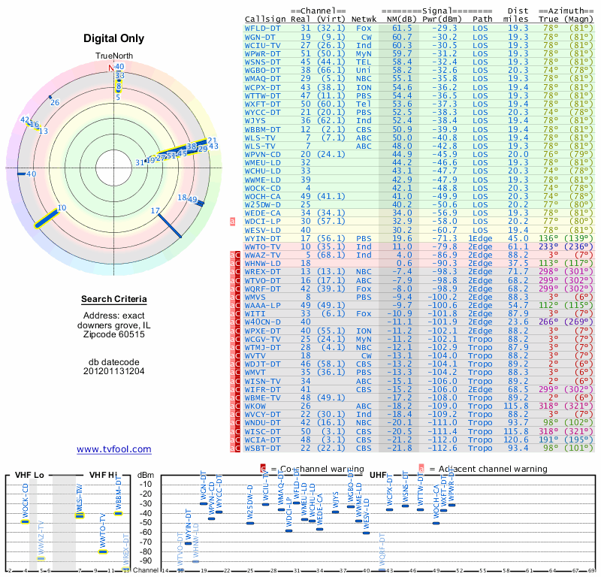The image size is (601, 577).
Task: Select the WWTO-TV callsign row
Action: (x=262, y=246)
